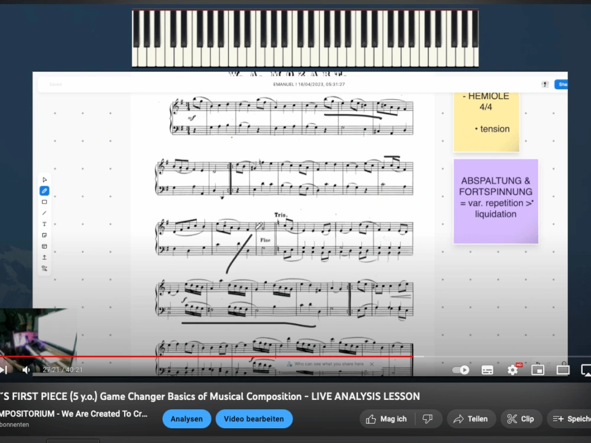Click the Saved status label

click(x=56, y=84)
